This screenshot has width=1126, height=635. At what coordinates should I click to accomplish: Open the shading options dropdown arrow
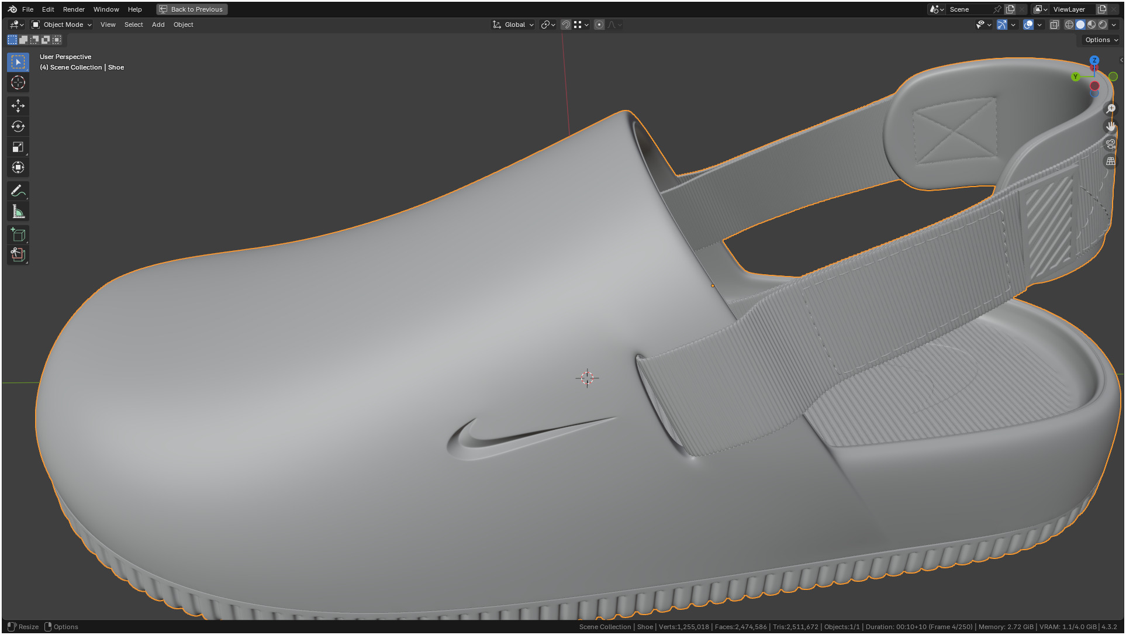(1114, 25)
